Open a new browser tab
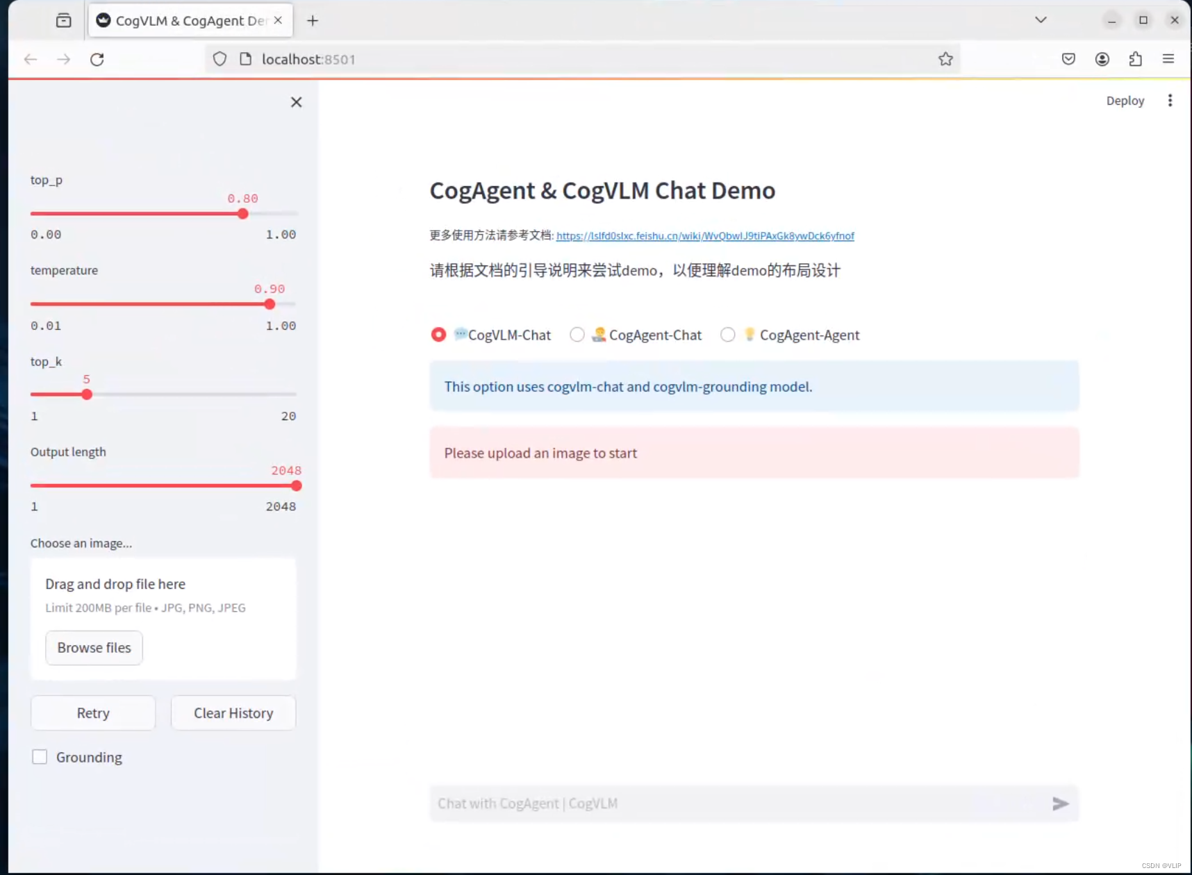Viewport: 1192px width, 875px height. [x=313, y=21]
